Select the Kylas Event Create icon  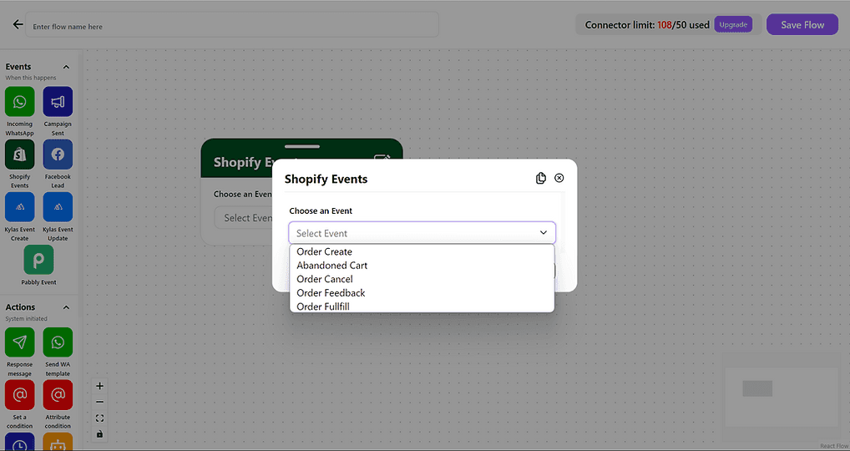19,207
